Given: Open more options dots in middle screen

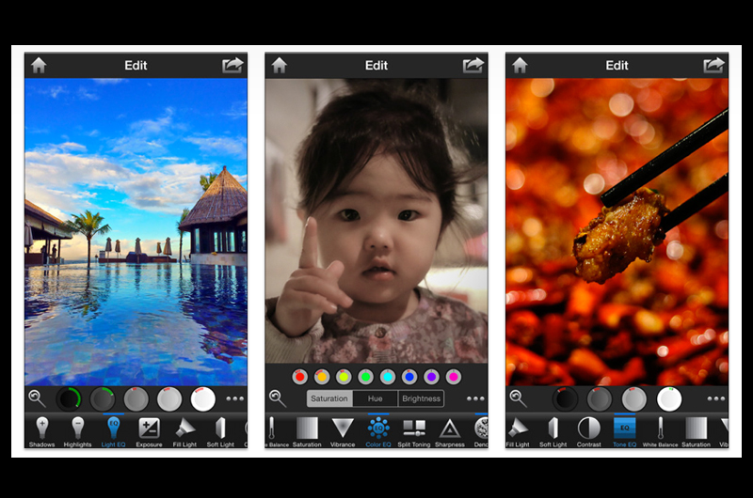Looking at the screenshot, I should pos(475,398).
